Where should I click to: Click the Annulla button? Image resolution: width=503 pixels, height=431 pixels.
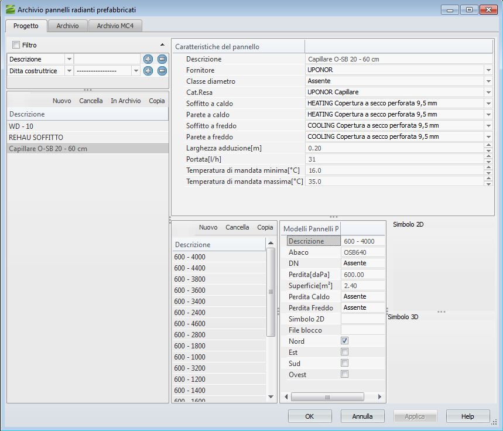(362, 416)
